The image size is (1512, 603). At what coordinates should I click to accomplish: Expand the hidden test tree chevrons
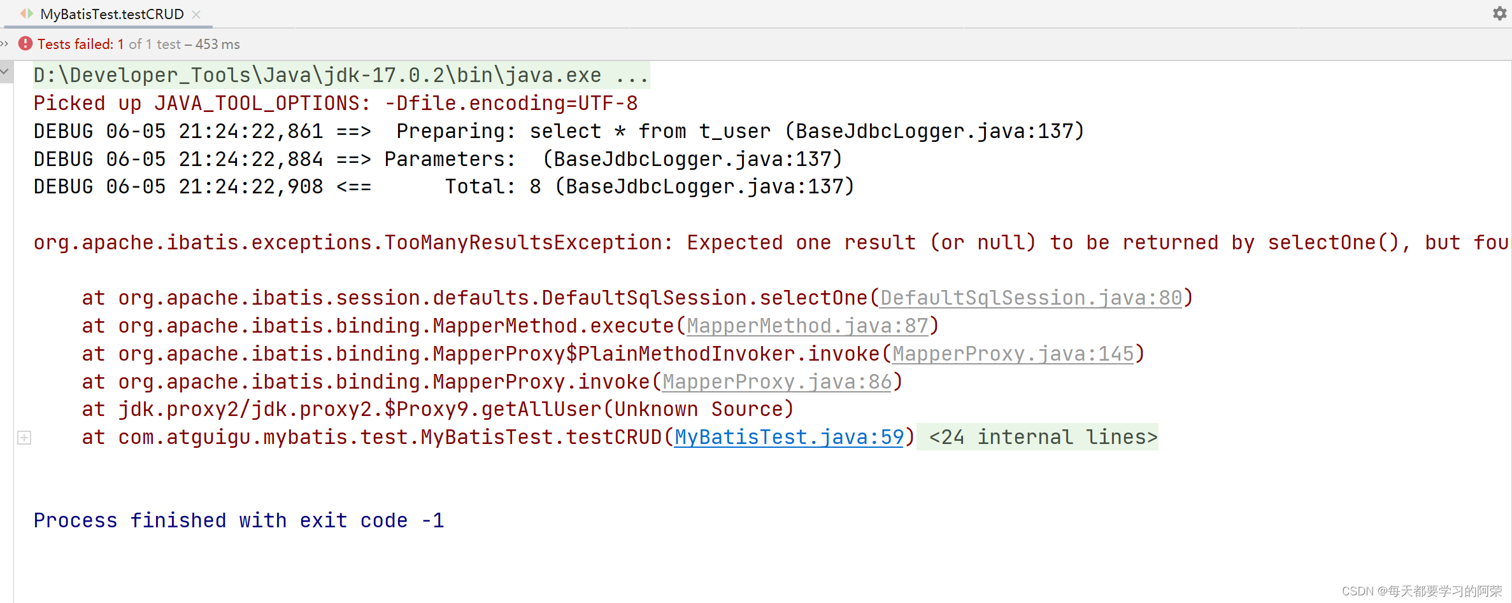click(4, 44)
